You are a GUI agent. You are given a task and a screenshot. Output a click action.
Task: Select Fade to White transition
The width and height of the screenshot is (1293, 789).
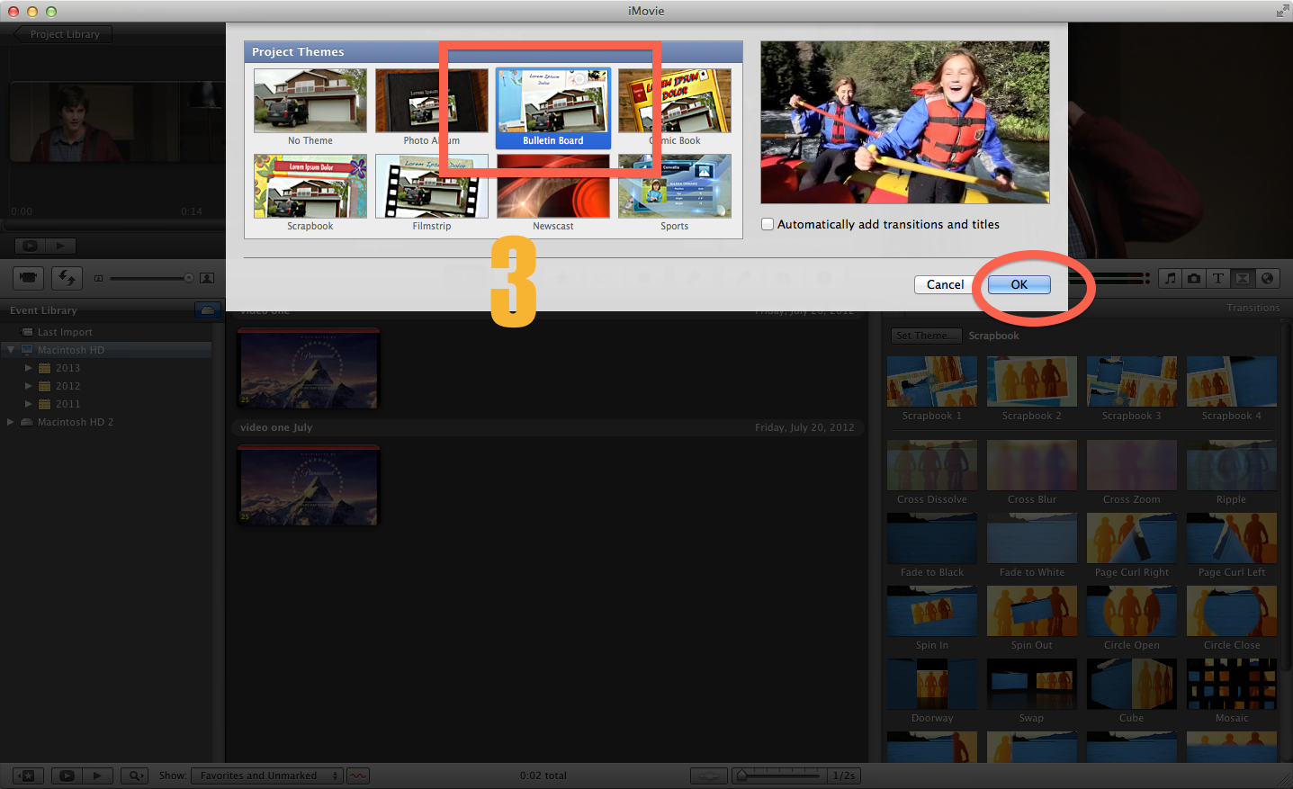point(1032,538)
